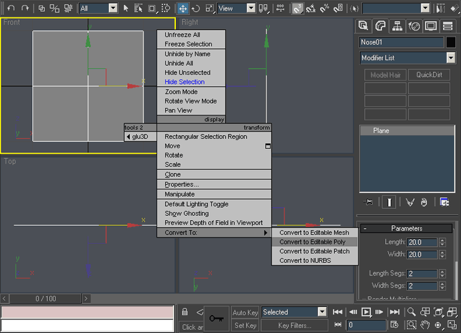Open the Hierarchy command panel tab
Screen dimensions: 461x333
pyautogui.click(x=397, y=26)
